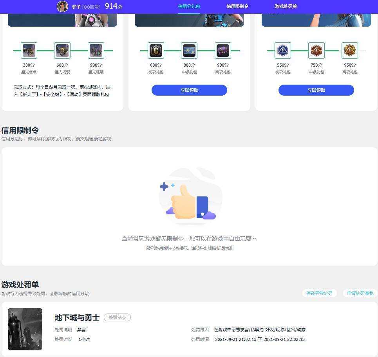Click the 部分限制数据不支持显示 note
The image size is (378, 357).
190,248
